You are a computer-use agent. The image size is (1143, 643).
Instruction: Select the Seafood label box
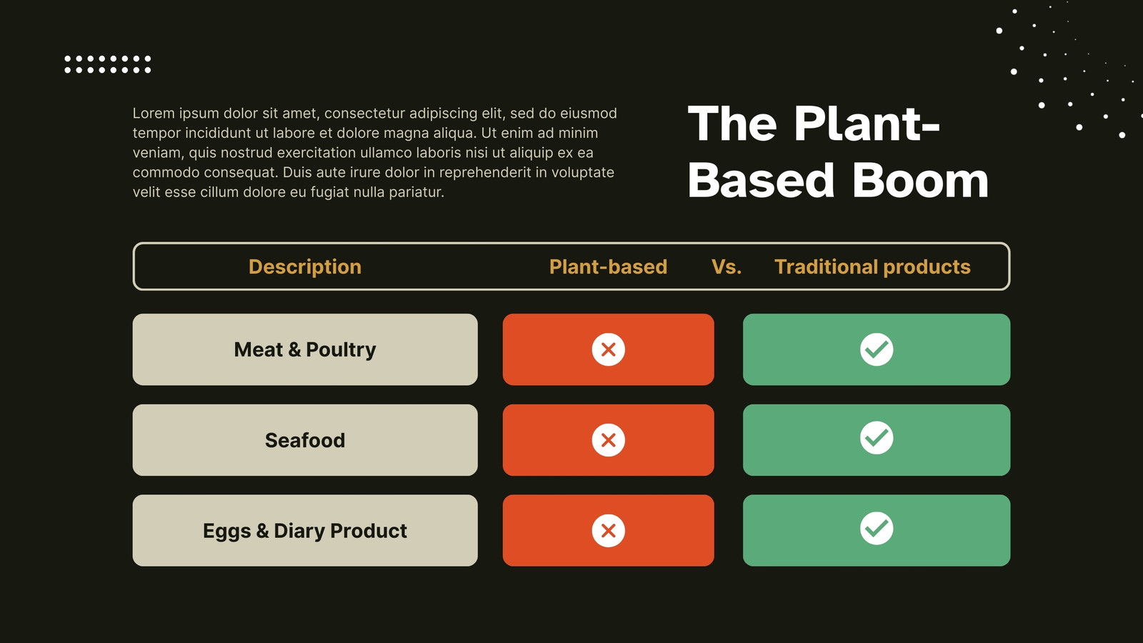pyautogui.click(x=305, y=440)
